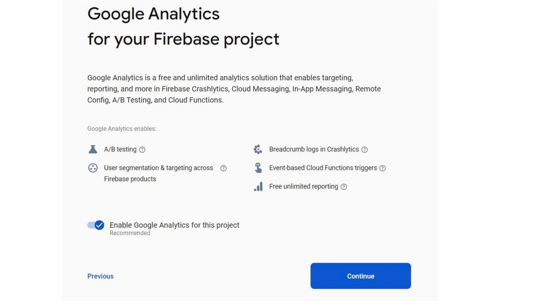The height and width of the screenshot is (305, 545).
Task: Click the user segmentation targeting icon
Action: click(x=93, y=168)
